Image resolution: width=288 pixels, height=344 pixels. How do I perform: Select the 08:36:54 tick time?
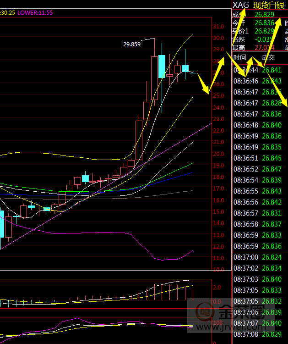[246, 180]
